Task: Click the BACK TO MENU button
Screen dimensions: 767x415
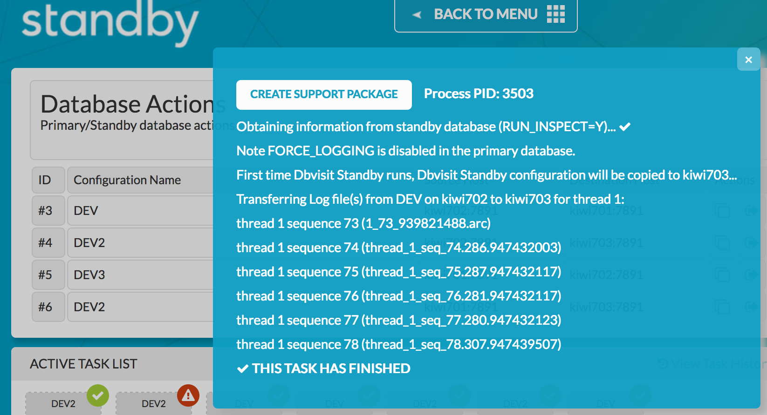Action: pos(486,15)
